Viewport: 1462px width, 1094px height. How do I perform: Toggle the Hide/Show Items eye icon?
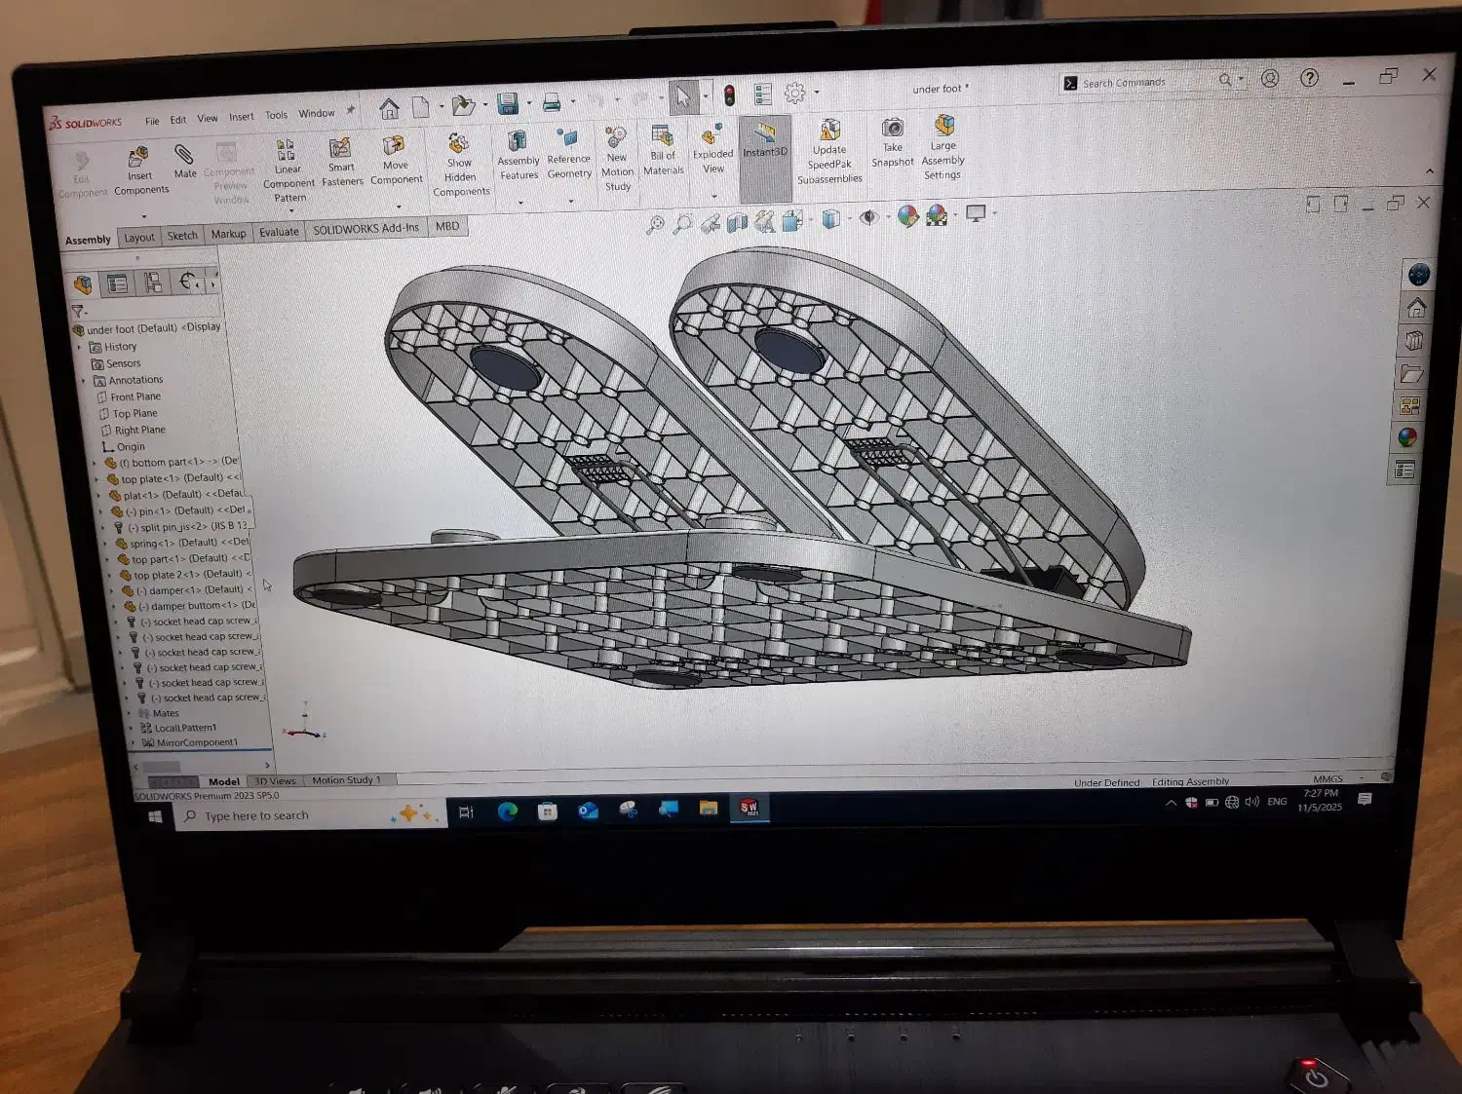(x=868, y=217)
